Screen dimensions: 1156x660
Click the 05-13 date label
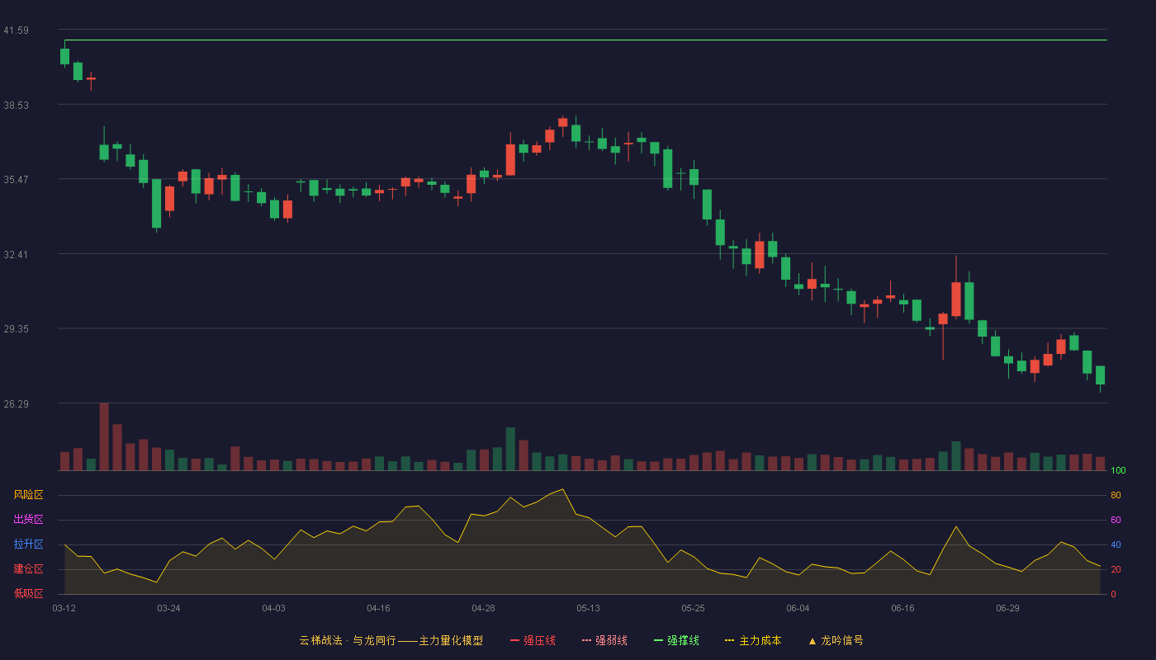click(x=588, y=608)
